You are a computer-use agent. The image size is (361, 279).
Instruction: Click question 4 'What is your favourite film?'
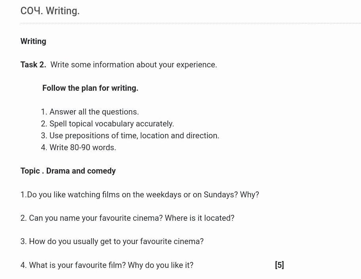click(x=73, y=265)
